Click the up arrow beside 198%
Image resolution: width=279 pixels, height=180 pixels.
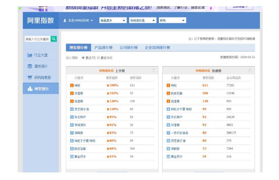[x=108, y=85]
